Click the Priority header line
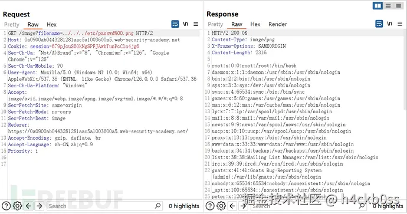Image resolution: width=407 pixels, height=214 pixels. (23, 151)
